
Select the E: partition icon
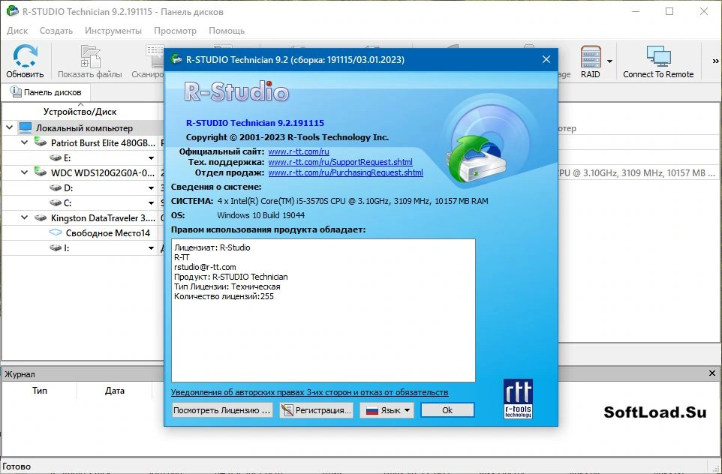(x=56, y=157)
